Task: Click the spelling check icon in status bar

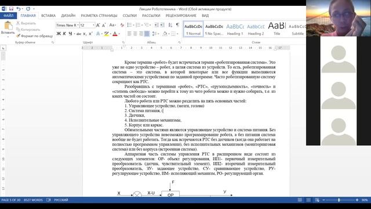Action: pyautogui.click(x=49, y=200)
